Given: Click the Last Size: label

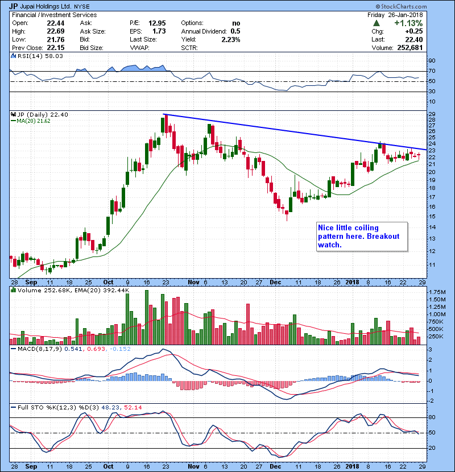Looking at the screenshot, I should 143,39.
